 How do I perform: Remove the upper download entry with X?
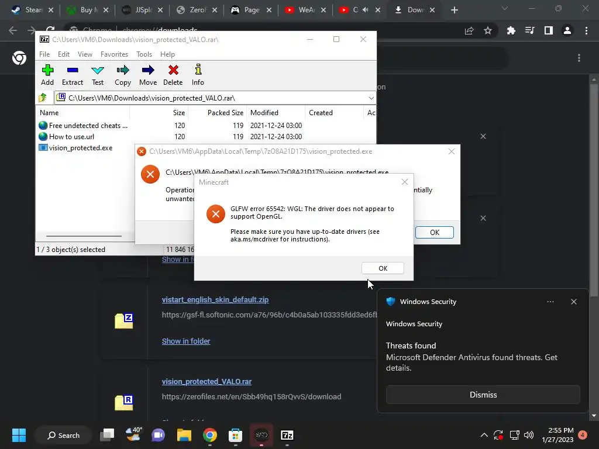click(x=483, y=136)
